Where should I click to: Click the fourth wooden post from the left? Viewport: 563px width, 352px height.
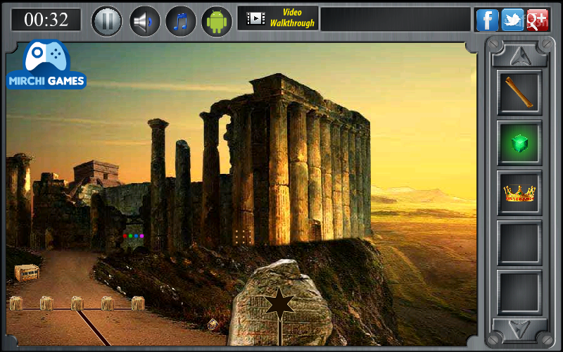pyautogui.click(x=108, y=303)
